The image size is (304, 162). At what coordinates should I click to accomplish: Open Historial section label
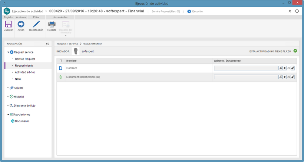19,97
